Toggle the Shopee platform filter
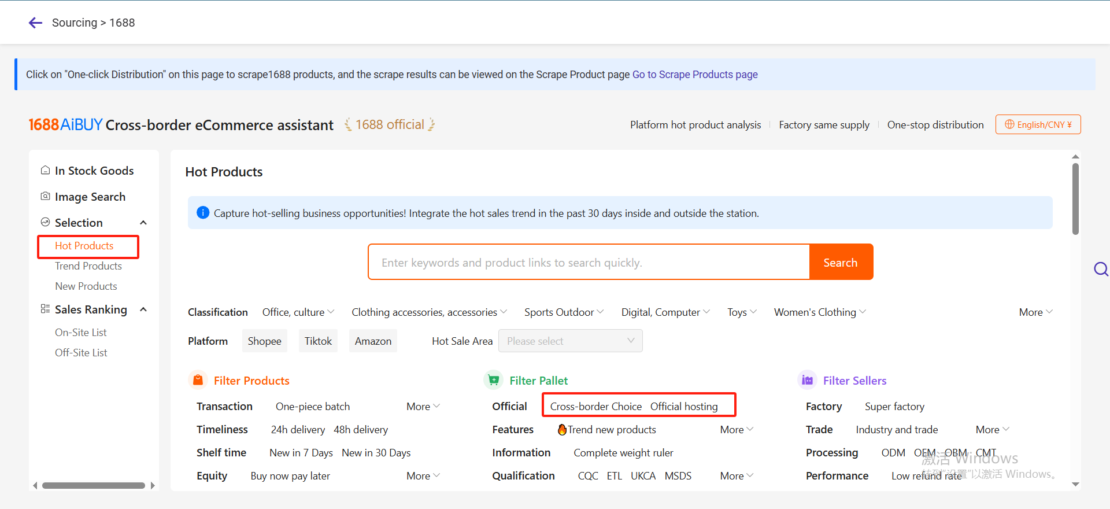This screenshot has width=1110, height=509. [264, 341]
